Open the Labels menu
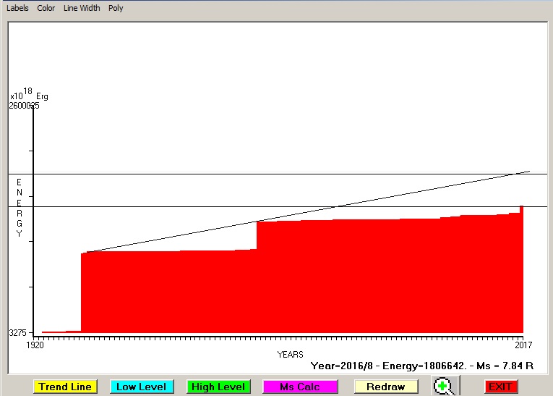Image resolution: width=553 pixels, height=396 pixels. pos(18,9)
